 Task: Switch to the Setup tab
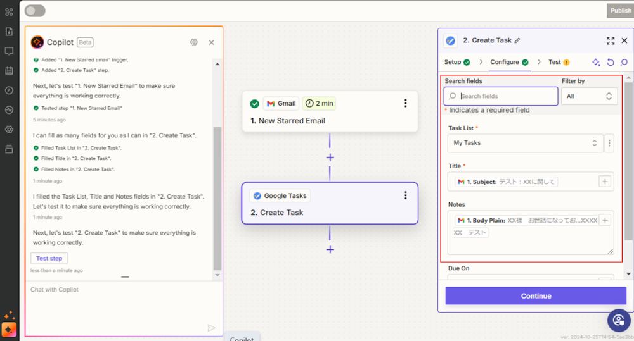(x=457, y=62)
